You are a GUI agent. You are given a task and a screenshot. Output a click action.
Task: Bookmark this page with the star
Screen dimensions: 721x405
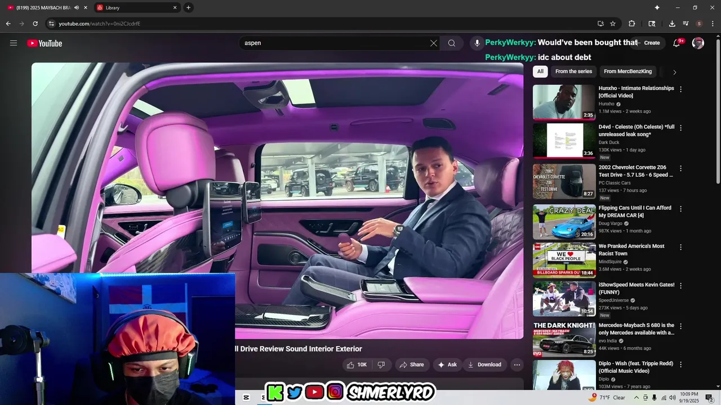tap(613, 24)
